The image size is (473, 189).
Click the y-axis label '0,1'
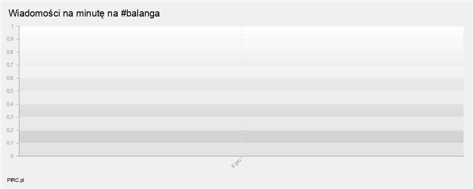[10, 143]
